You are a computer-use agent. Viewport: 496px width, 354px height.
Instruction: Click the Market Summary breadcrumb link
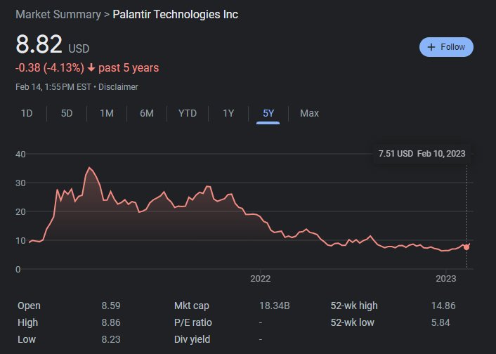click(x=58, y=15)
